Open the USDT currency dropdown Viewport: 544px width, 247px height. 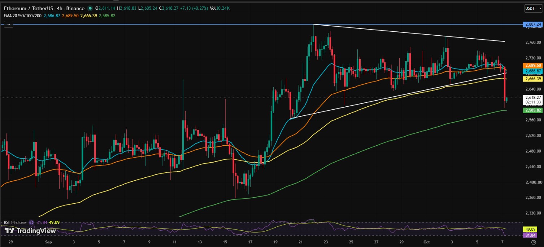(533, 8)
